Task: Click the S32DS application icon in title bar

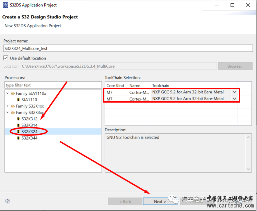Action: [5, 5]
